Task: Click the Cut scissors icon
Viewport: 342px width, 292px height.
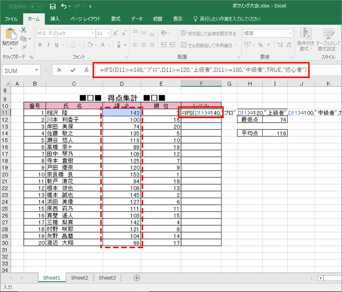Action: click(x=23, y=30)
